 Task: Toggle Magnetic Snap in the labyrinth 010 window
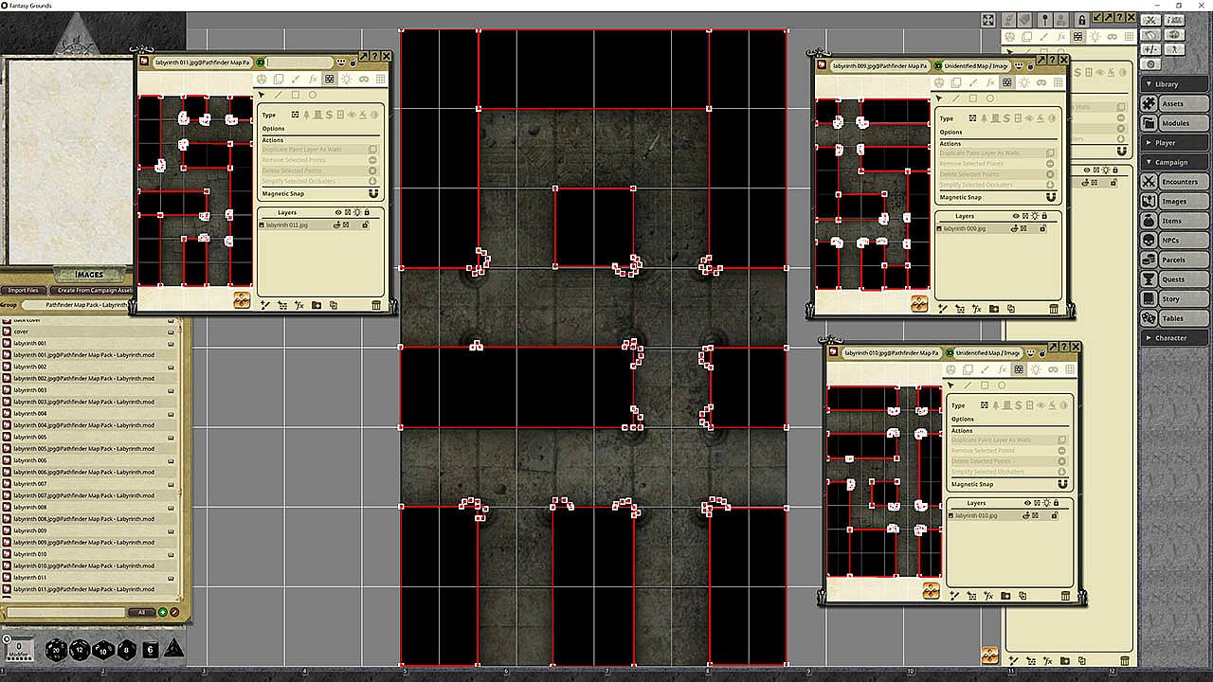pyautogui.click(x=1063, y=484)
